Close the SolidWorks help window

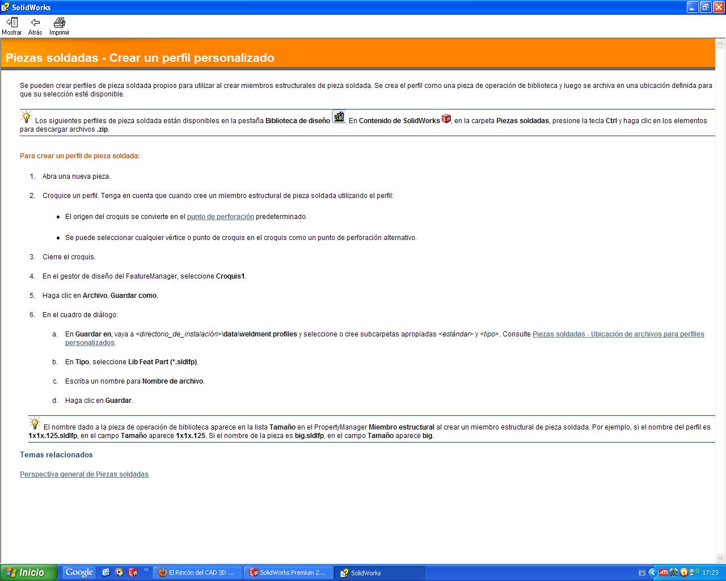718,7
